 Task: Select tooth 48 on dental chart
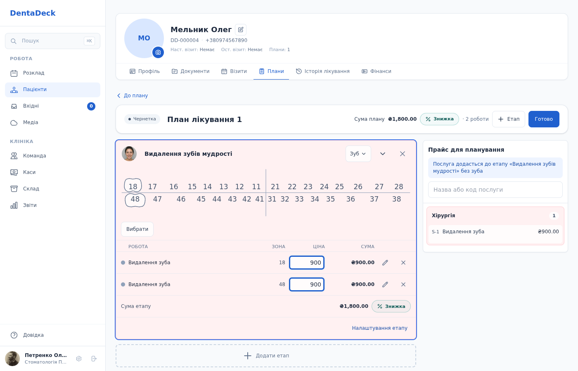[x=135, y=200]
